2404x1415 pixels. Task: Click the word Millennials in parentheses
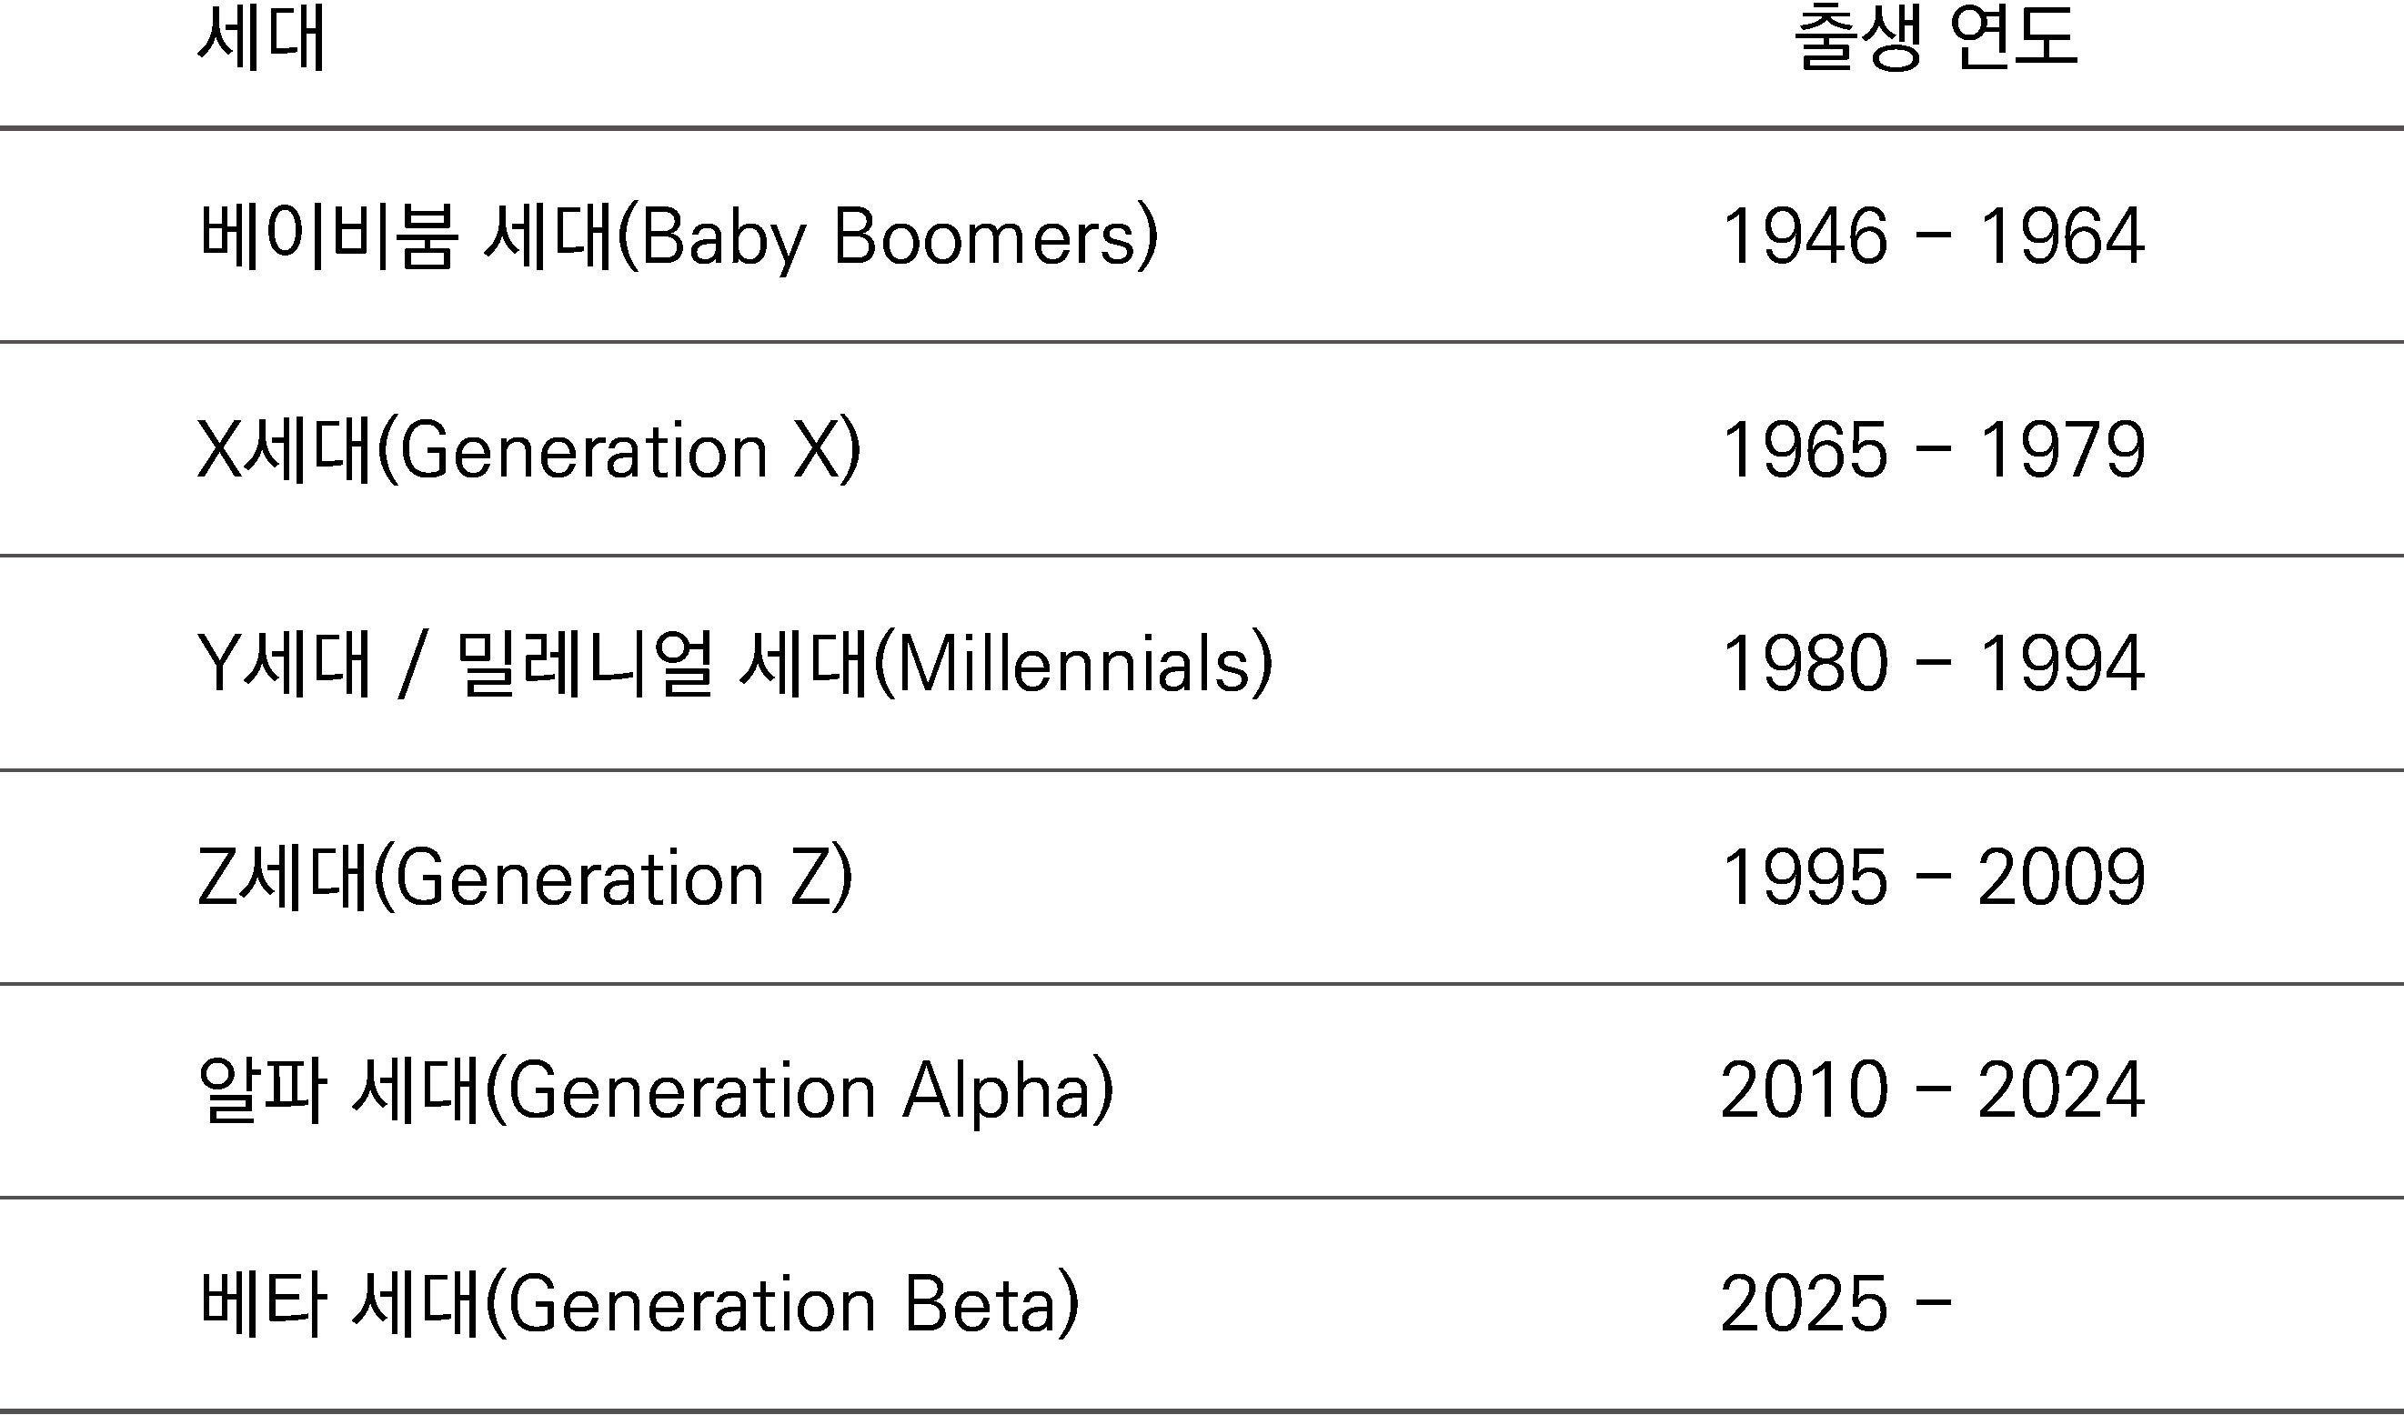coord(1074,664)
